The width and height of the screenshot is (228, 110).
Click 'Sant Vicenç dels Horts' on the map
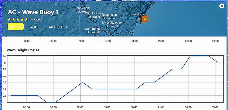(82, 10)
